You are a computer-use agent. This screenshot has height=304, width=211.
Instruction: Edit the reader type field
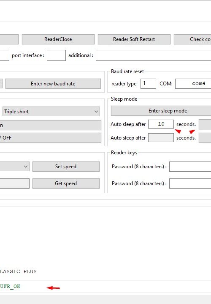click(148, 84)
